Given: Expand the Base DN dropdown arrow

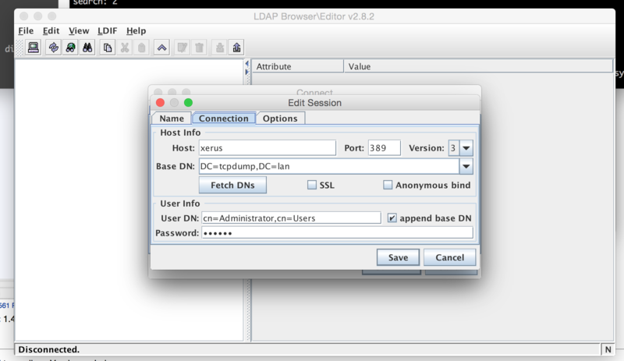Looking at the screenshot, I should click(x=466, y=166).
